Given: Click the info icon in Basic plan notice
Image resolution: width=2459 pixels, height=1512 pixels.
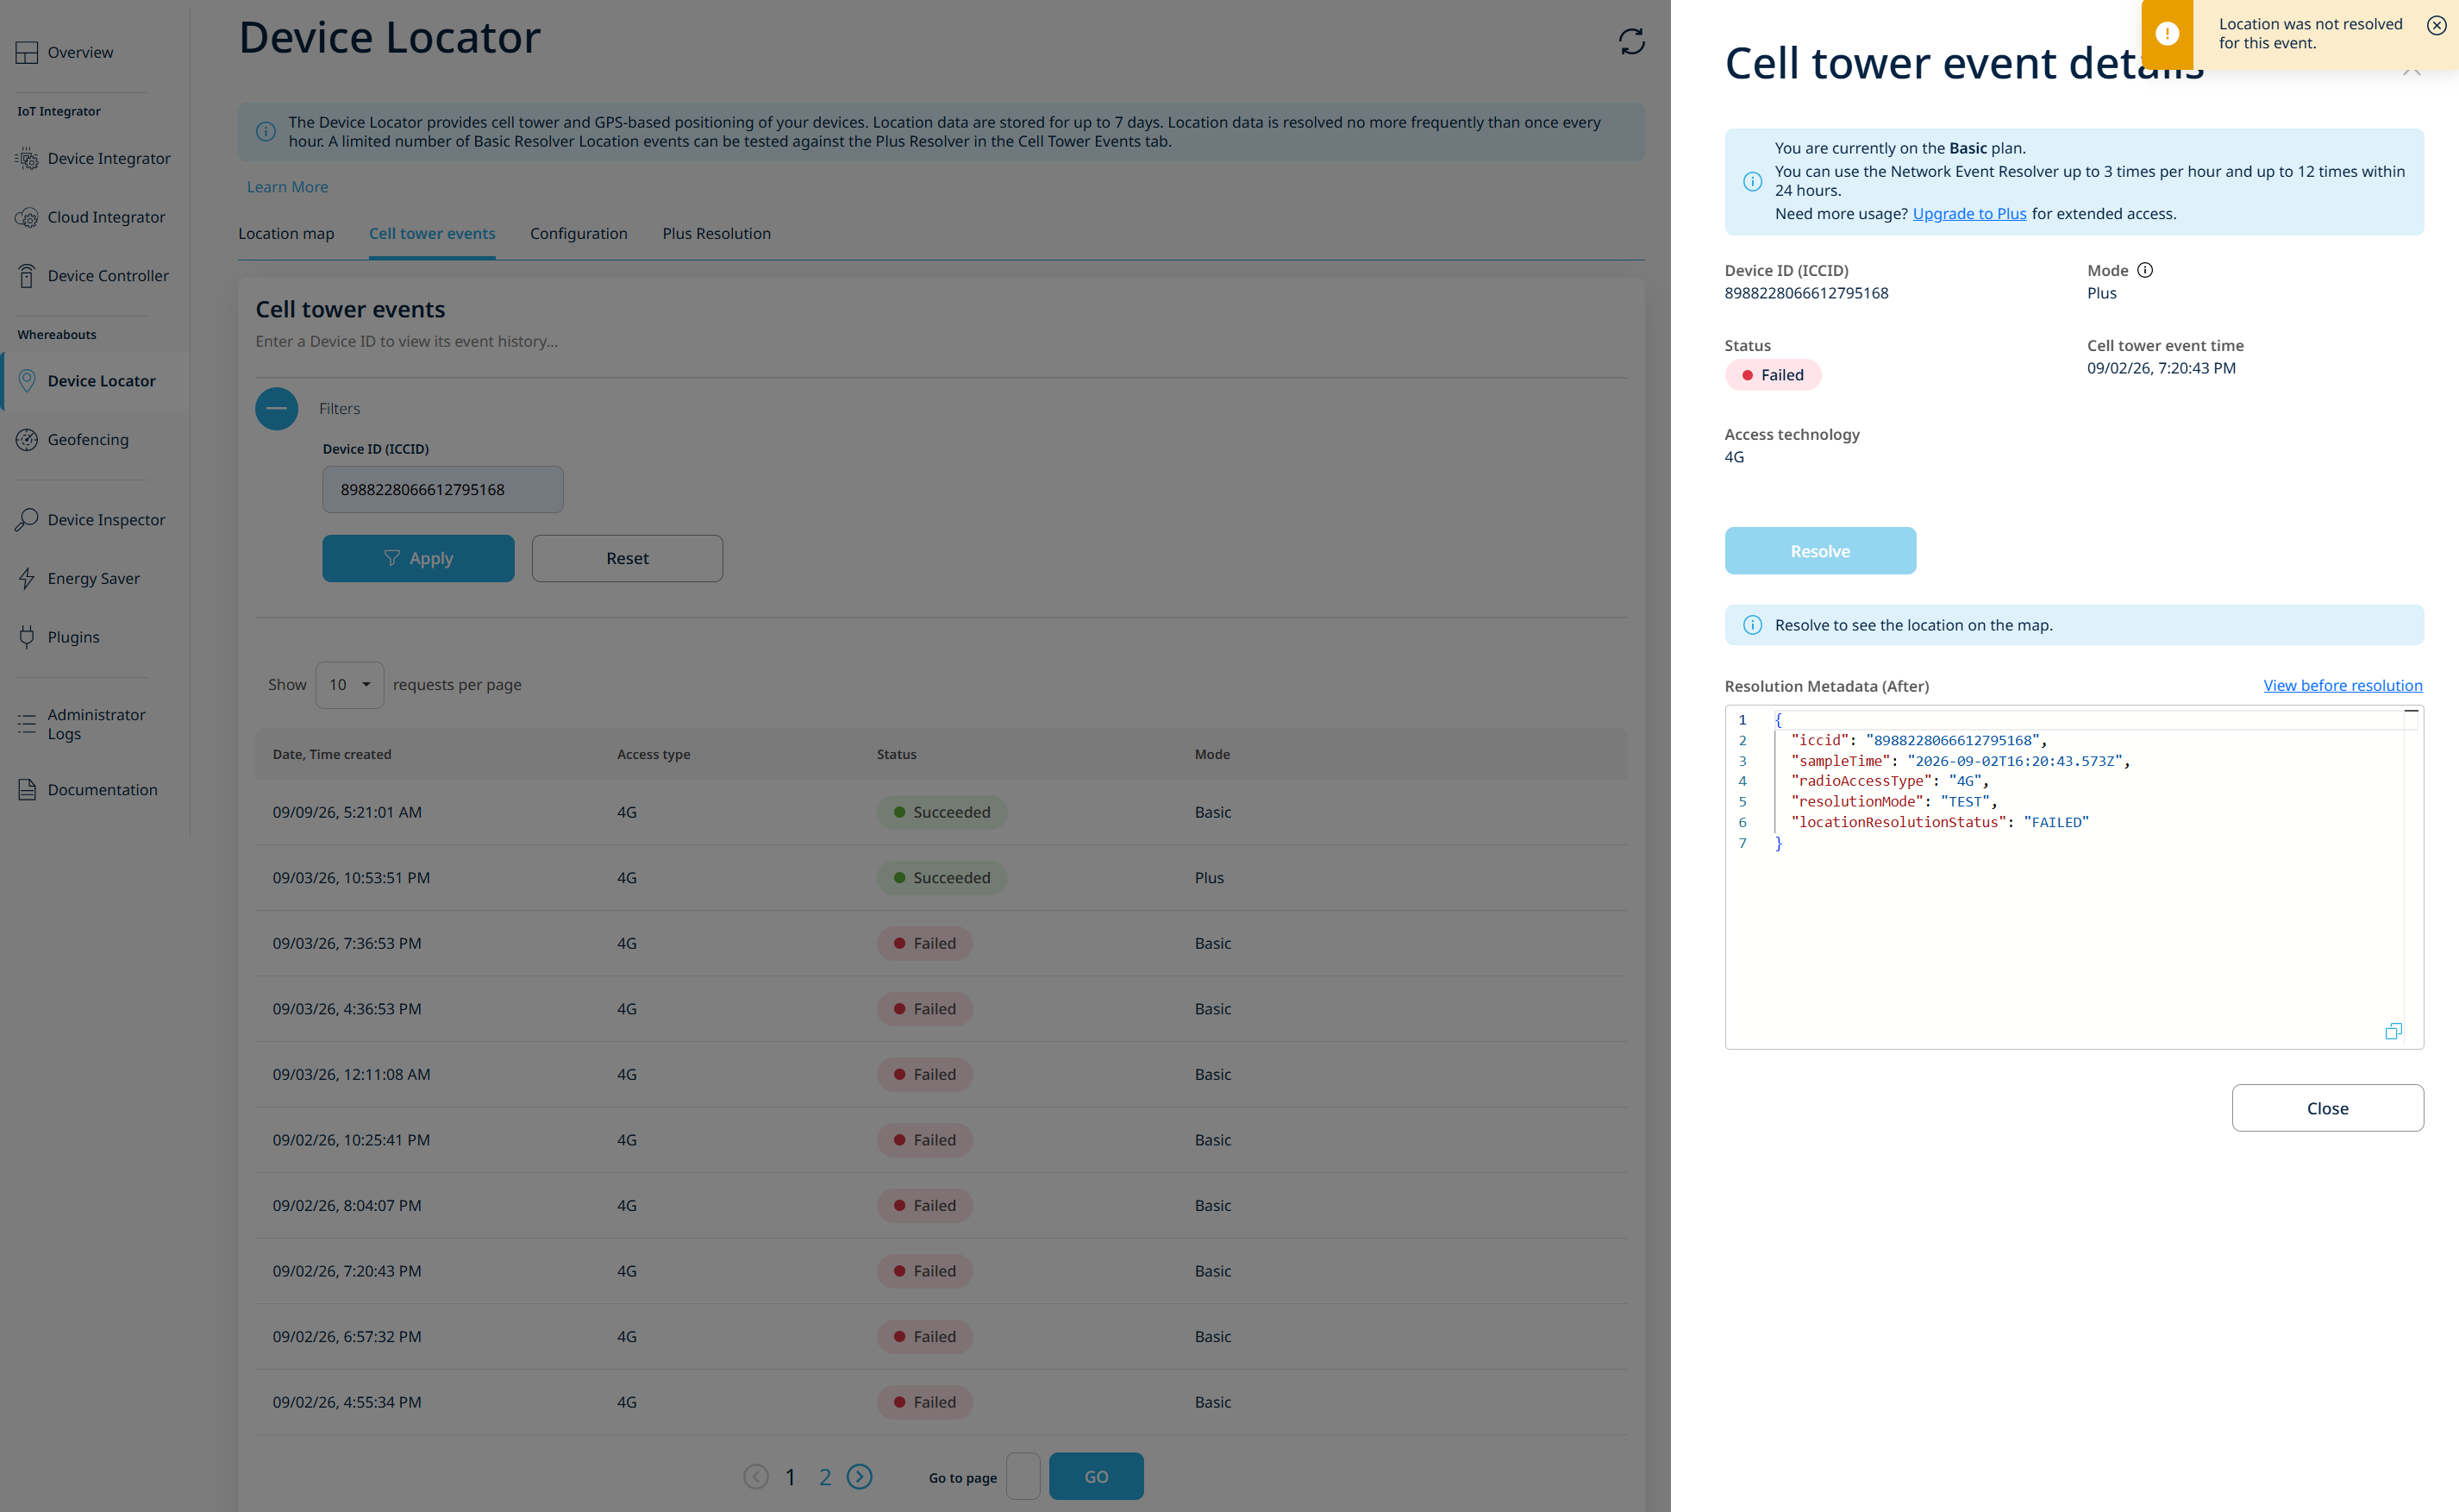Looking at the screenshot, I should click(x=1752, y=181).
